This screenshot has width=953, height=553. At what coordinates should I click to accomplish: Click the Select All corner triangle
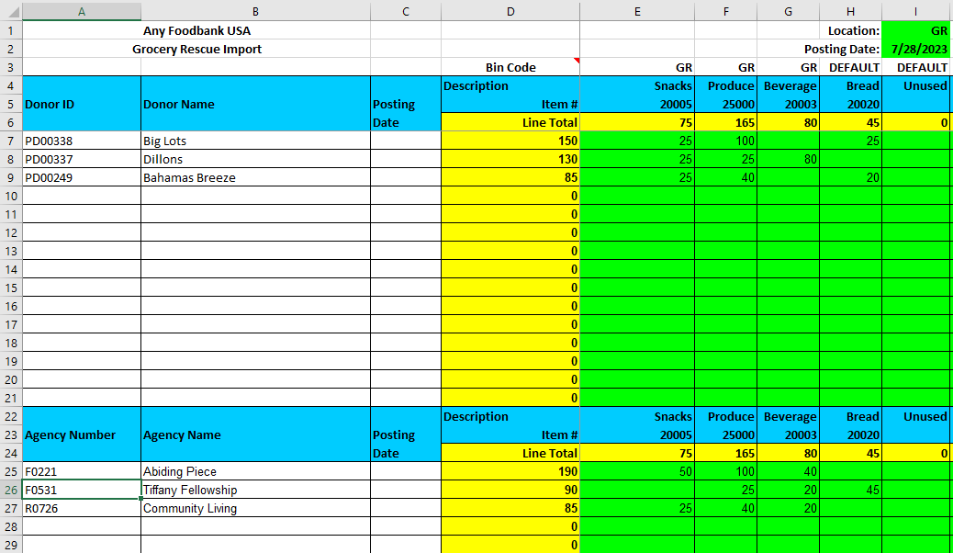pyautogui.click(x=11, y=11)
